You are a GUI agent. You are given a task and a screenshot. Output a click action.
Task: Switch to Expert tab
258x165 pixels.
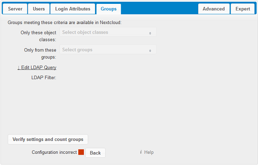point(243,9)
